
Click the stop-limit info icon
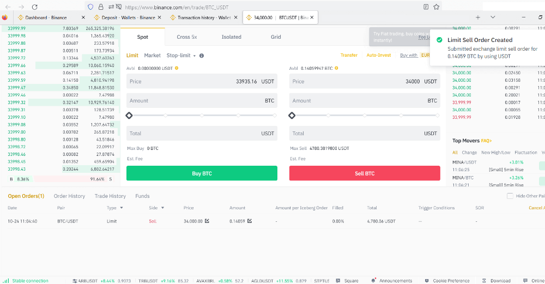[202, 56]
